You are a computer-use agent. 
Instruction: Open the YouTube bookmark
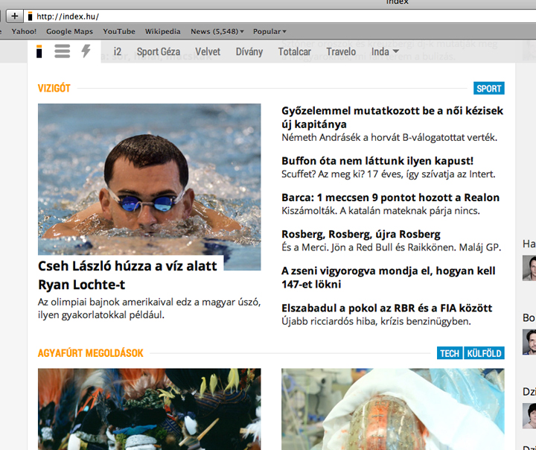click(x=119, y=31)
